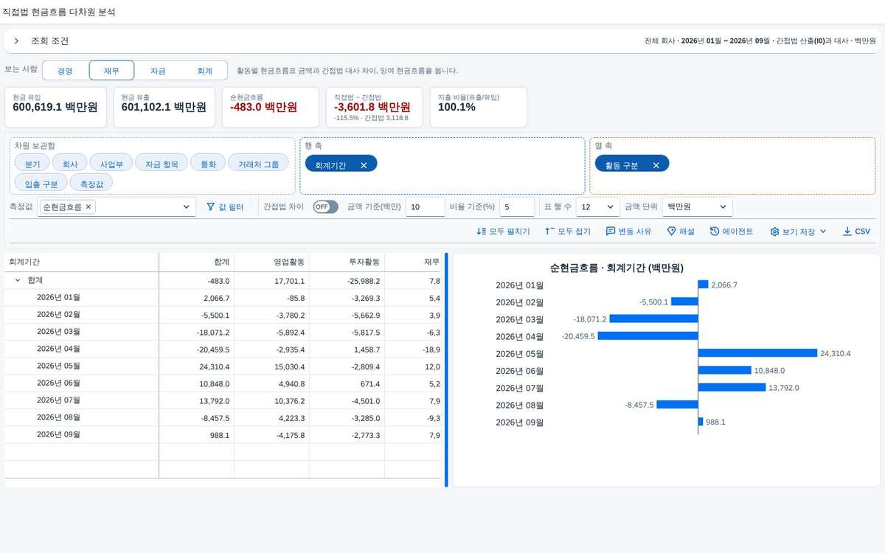Click the 2026년 08월 chart bar

[x=677, y=404]
